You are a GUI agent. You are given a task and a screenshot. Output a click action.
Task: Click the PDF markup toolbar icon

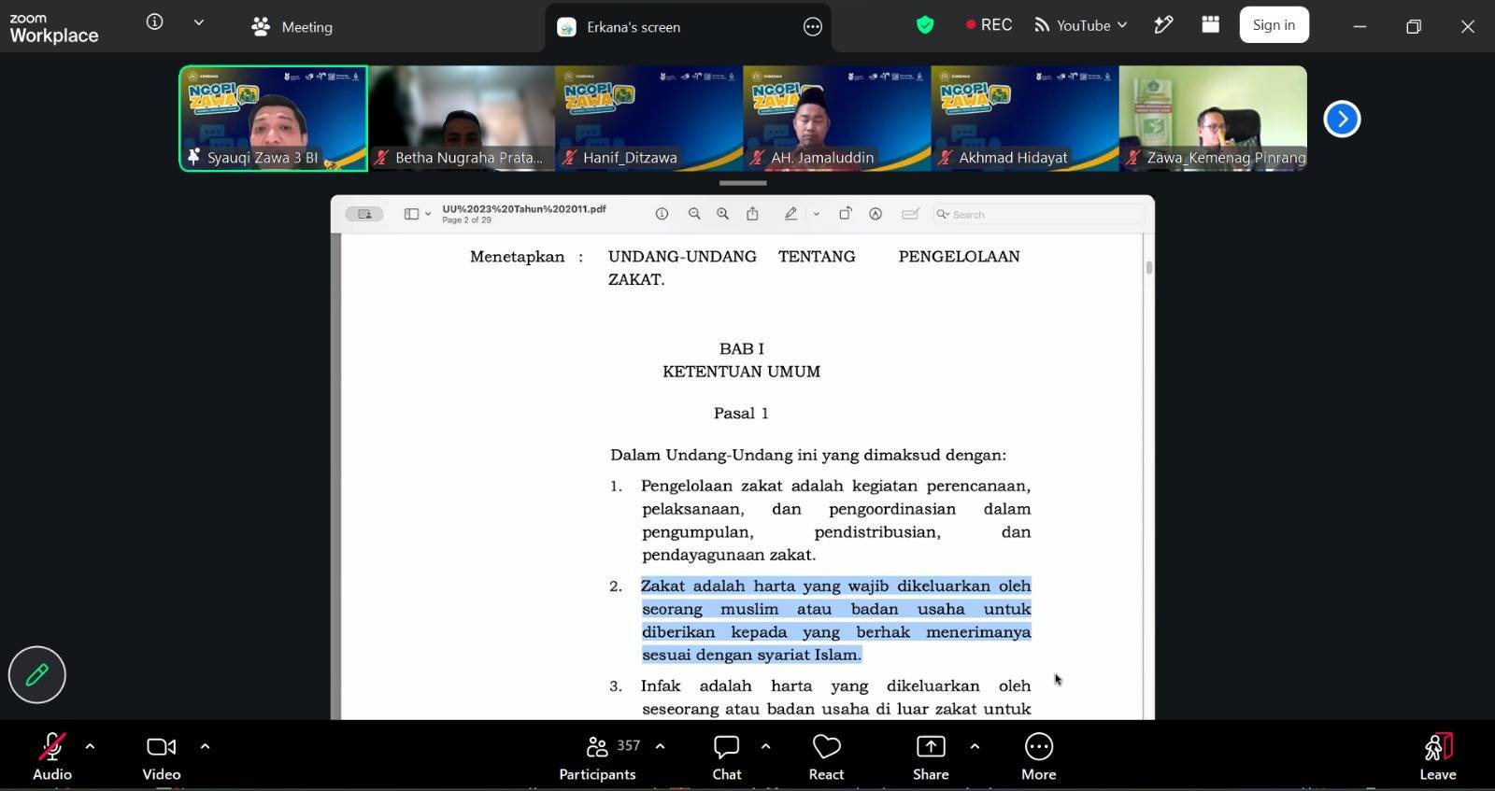click(876, 214)
